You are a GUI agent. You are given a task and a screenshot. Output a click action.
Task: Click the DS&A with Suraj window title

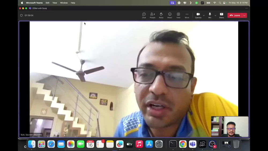click(39, 8)
